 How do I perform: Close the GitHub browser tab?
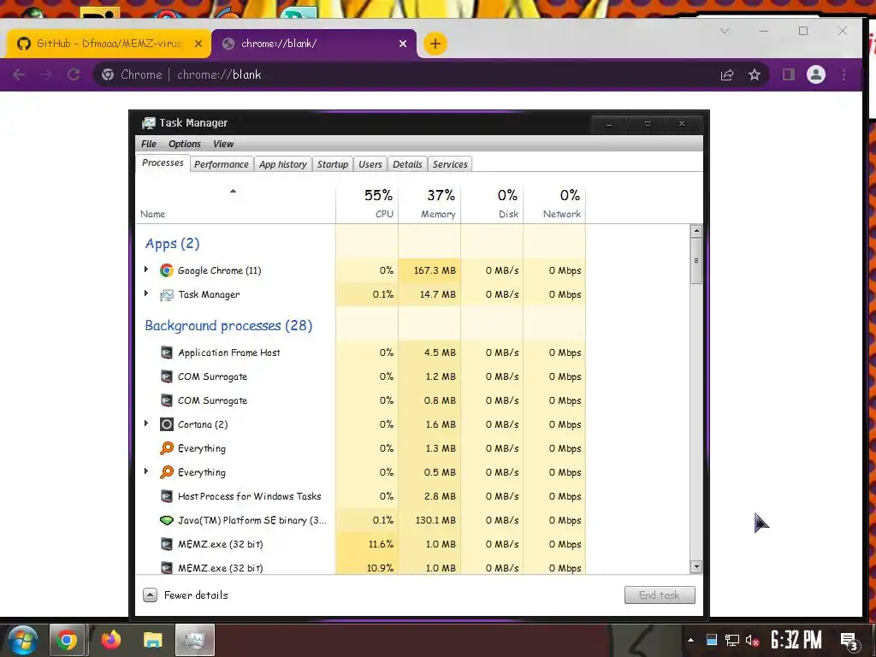(198, 44)
